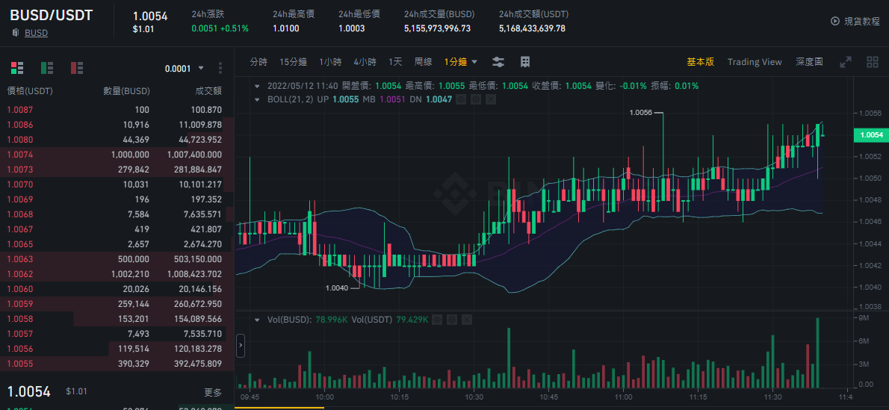Toggle BOLL indicator visibility eye
This screenshot has height=410, width=889.
(x=462, y=99)
